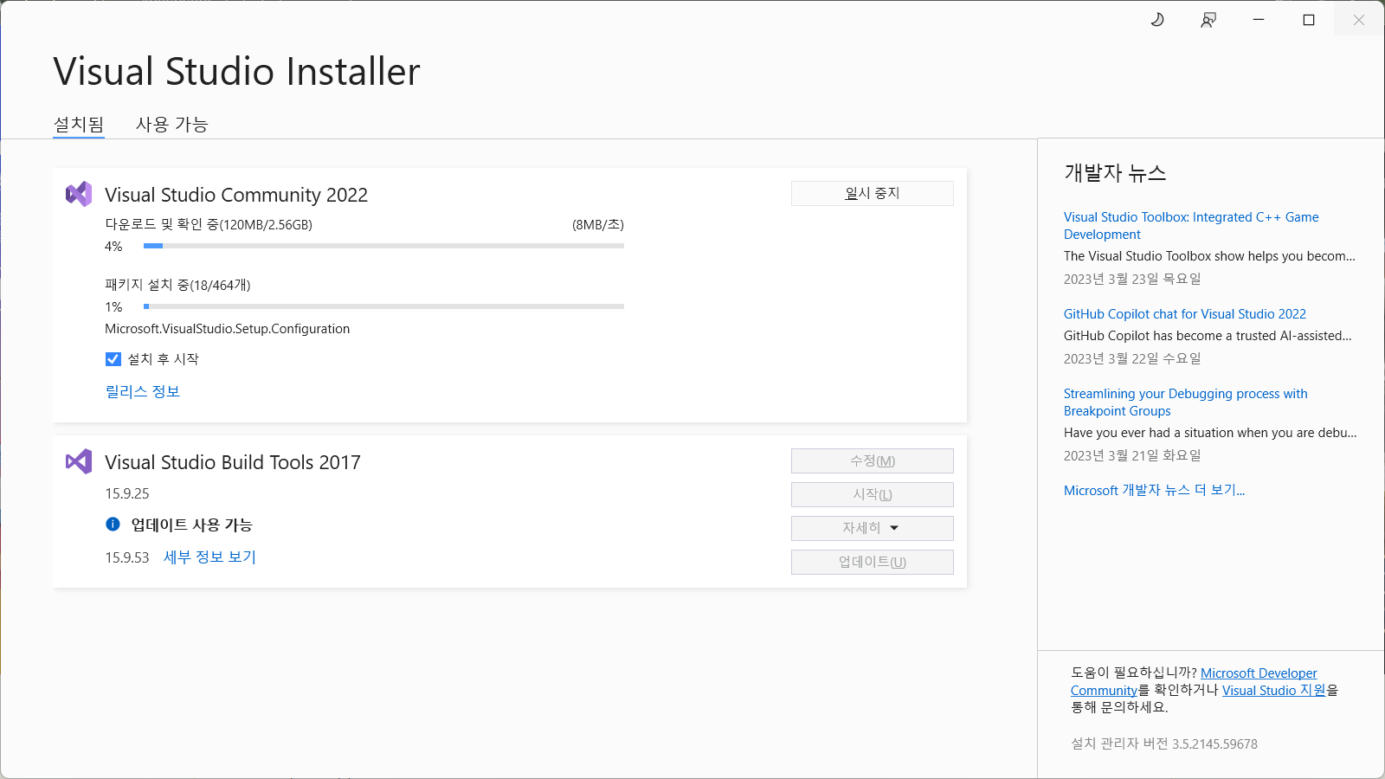Viewport: 1385px width, 779px height.
Task: Open Microsoft 개발자 뉴스 더 보기 link
Action: pyautogui.click(x=1154, y=490)
